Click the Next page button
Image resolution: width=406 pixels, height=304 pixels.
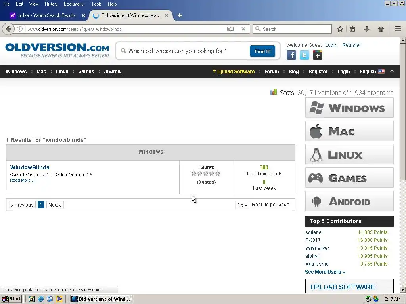coord(55,205)
